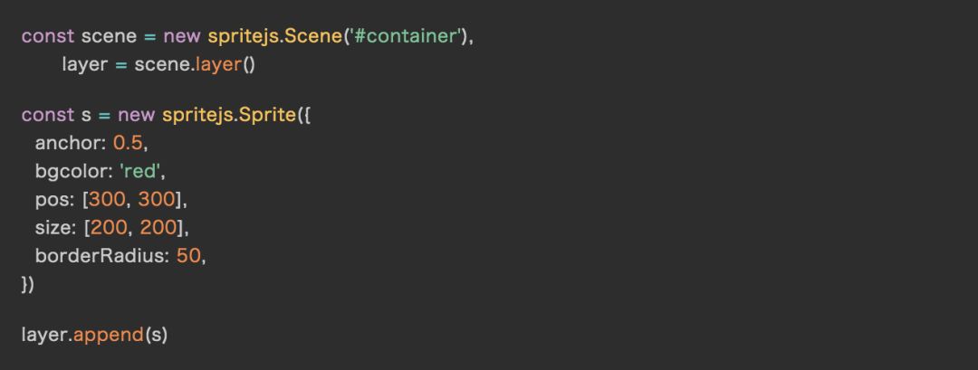
Task: Click the 'pos' property name
Action: (52, 199)
